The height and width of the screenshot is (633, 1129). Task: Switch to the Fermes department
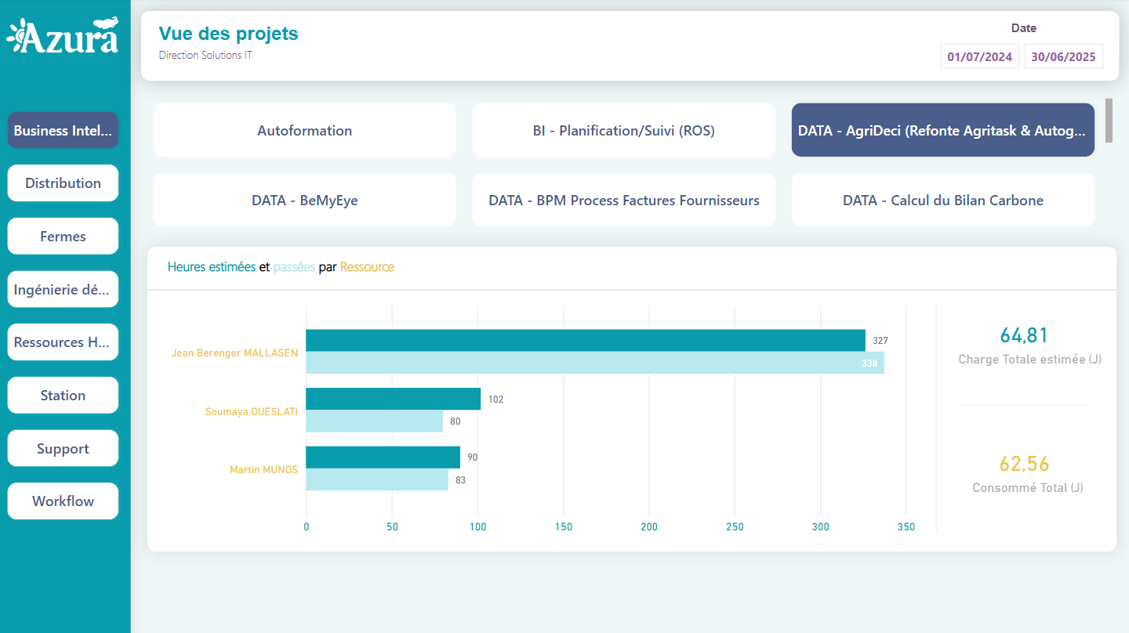coord(63,237)
